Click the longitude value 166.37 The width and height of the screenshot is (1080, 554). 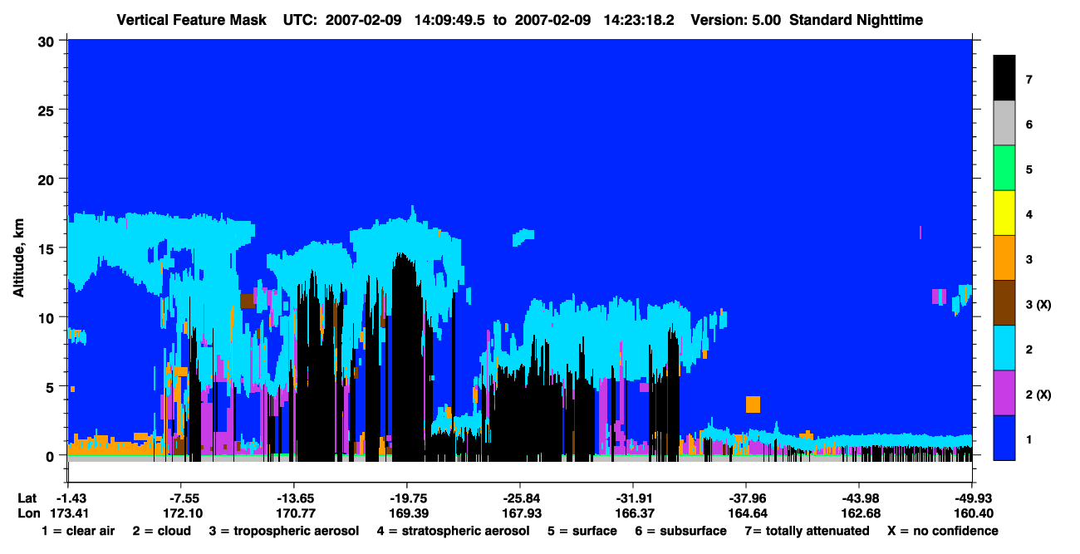pyautogui.click(x=633, y=513)
